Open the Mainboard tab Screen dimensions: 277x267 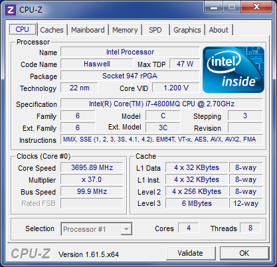coord(88,30)
